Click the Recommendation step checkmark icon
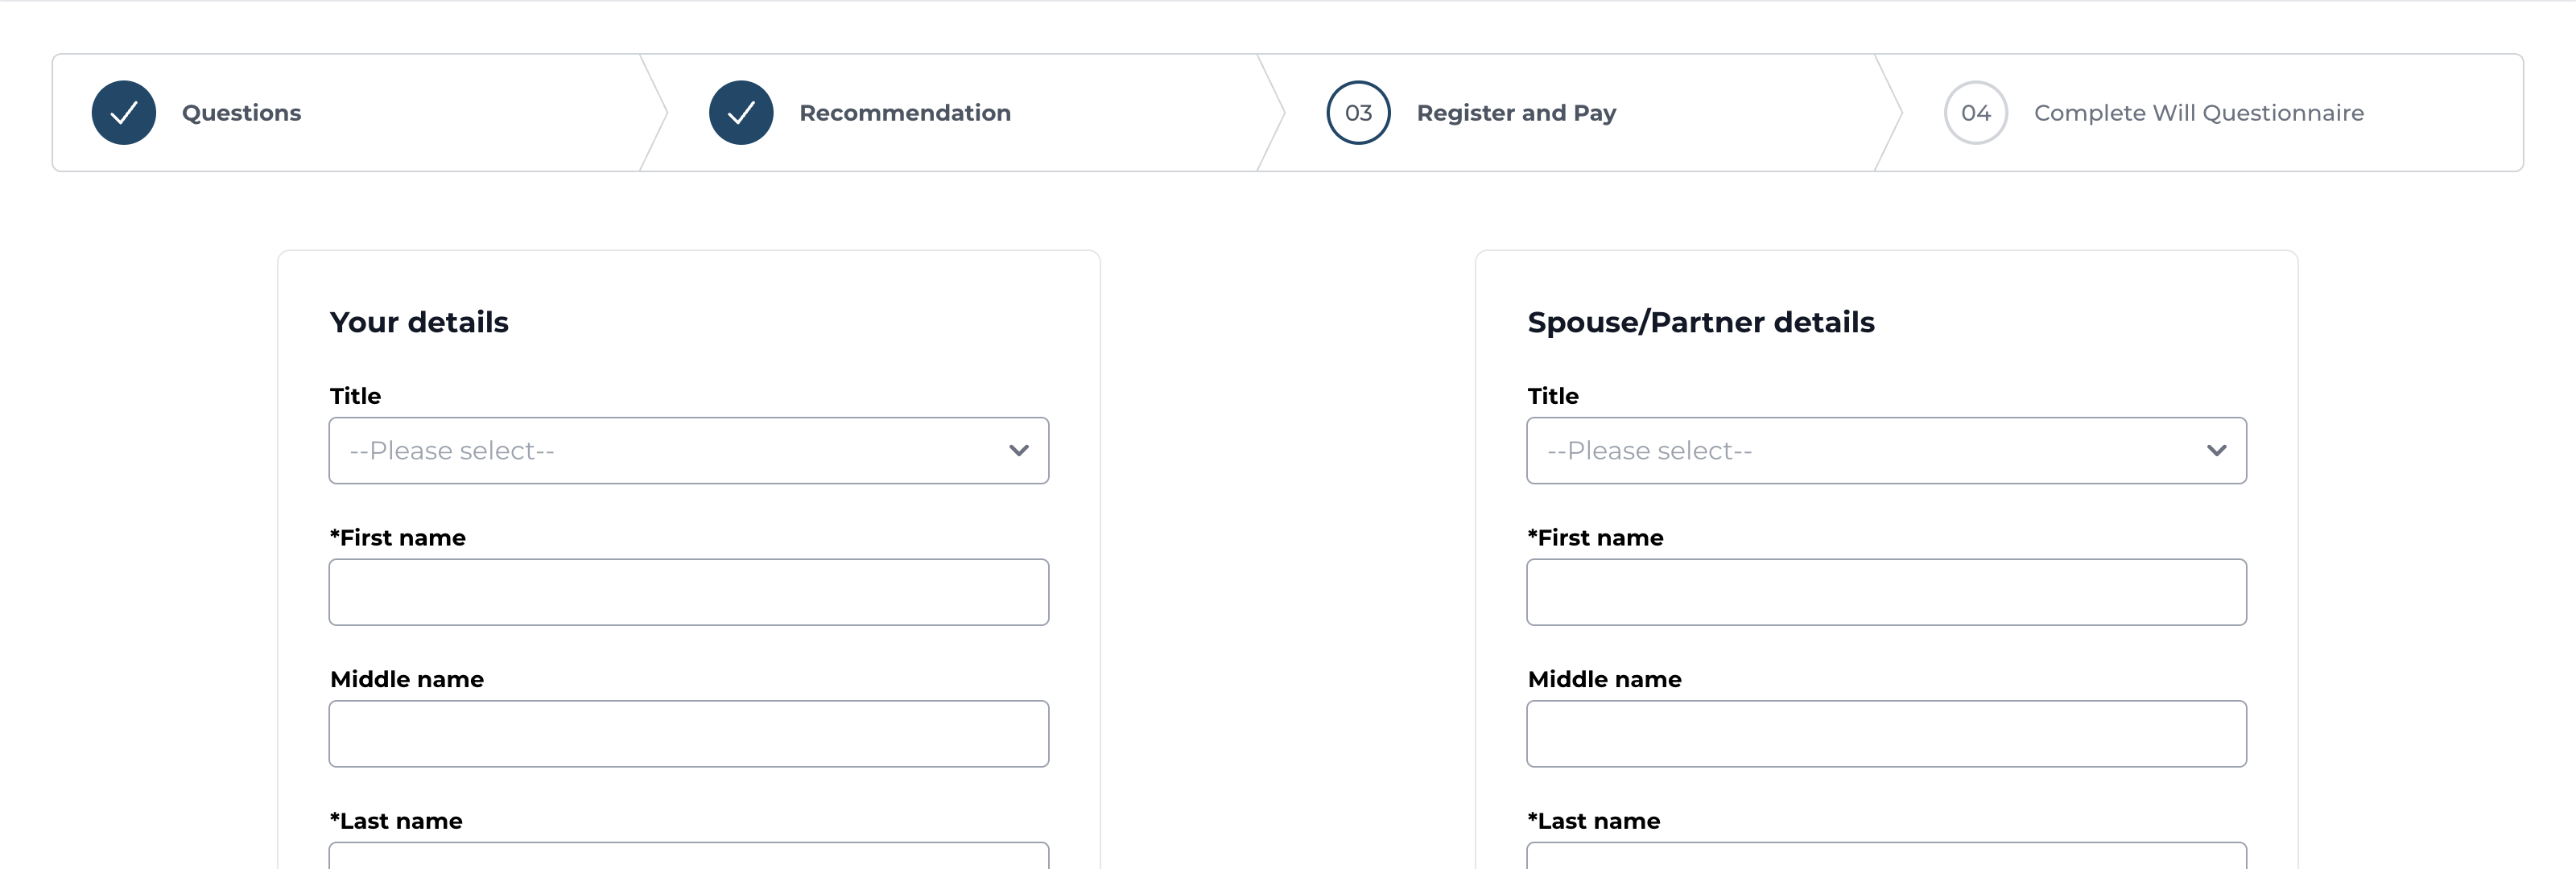 click(x=741, y=113)
